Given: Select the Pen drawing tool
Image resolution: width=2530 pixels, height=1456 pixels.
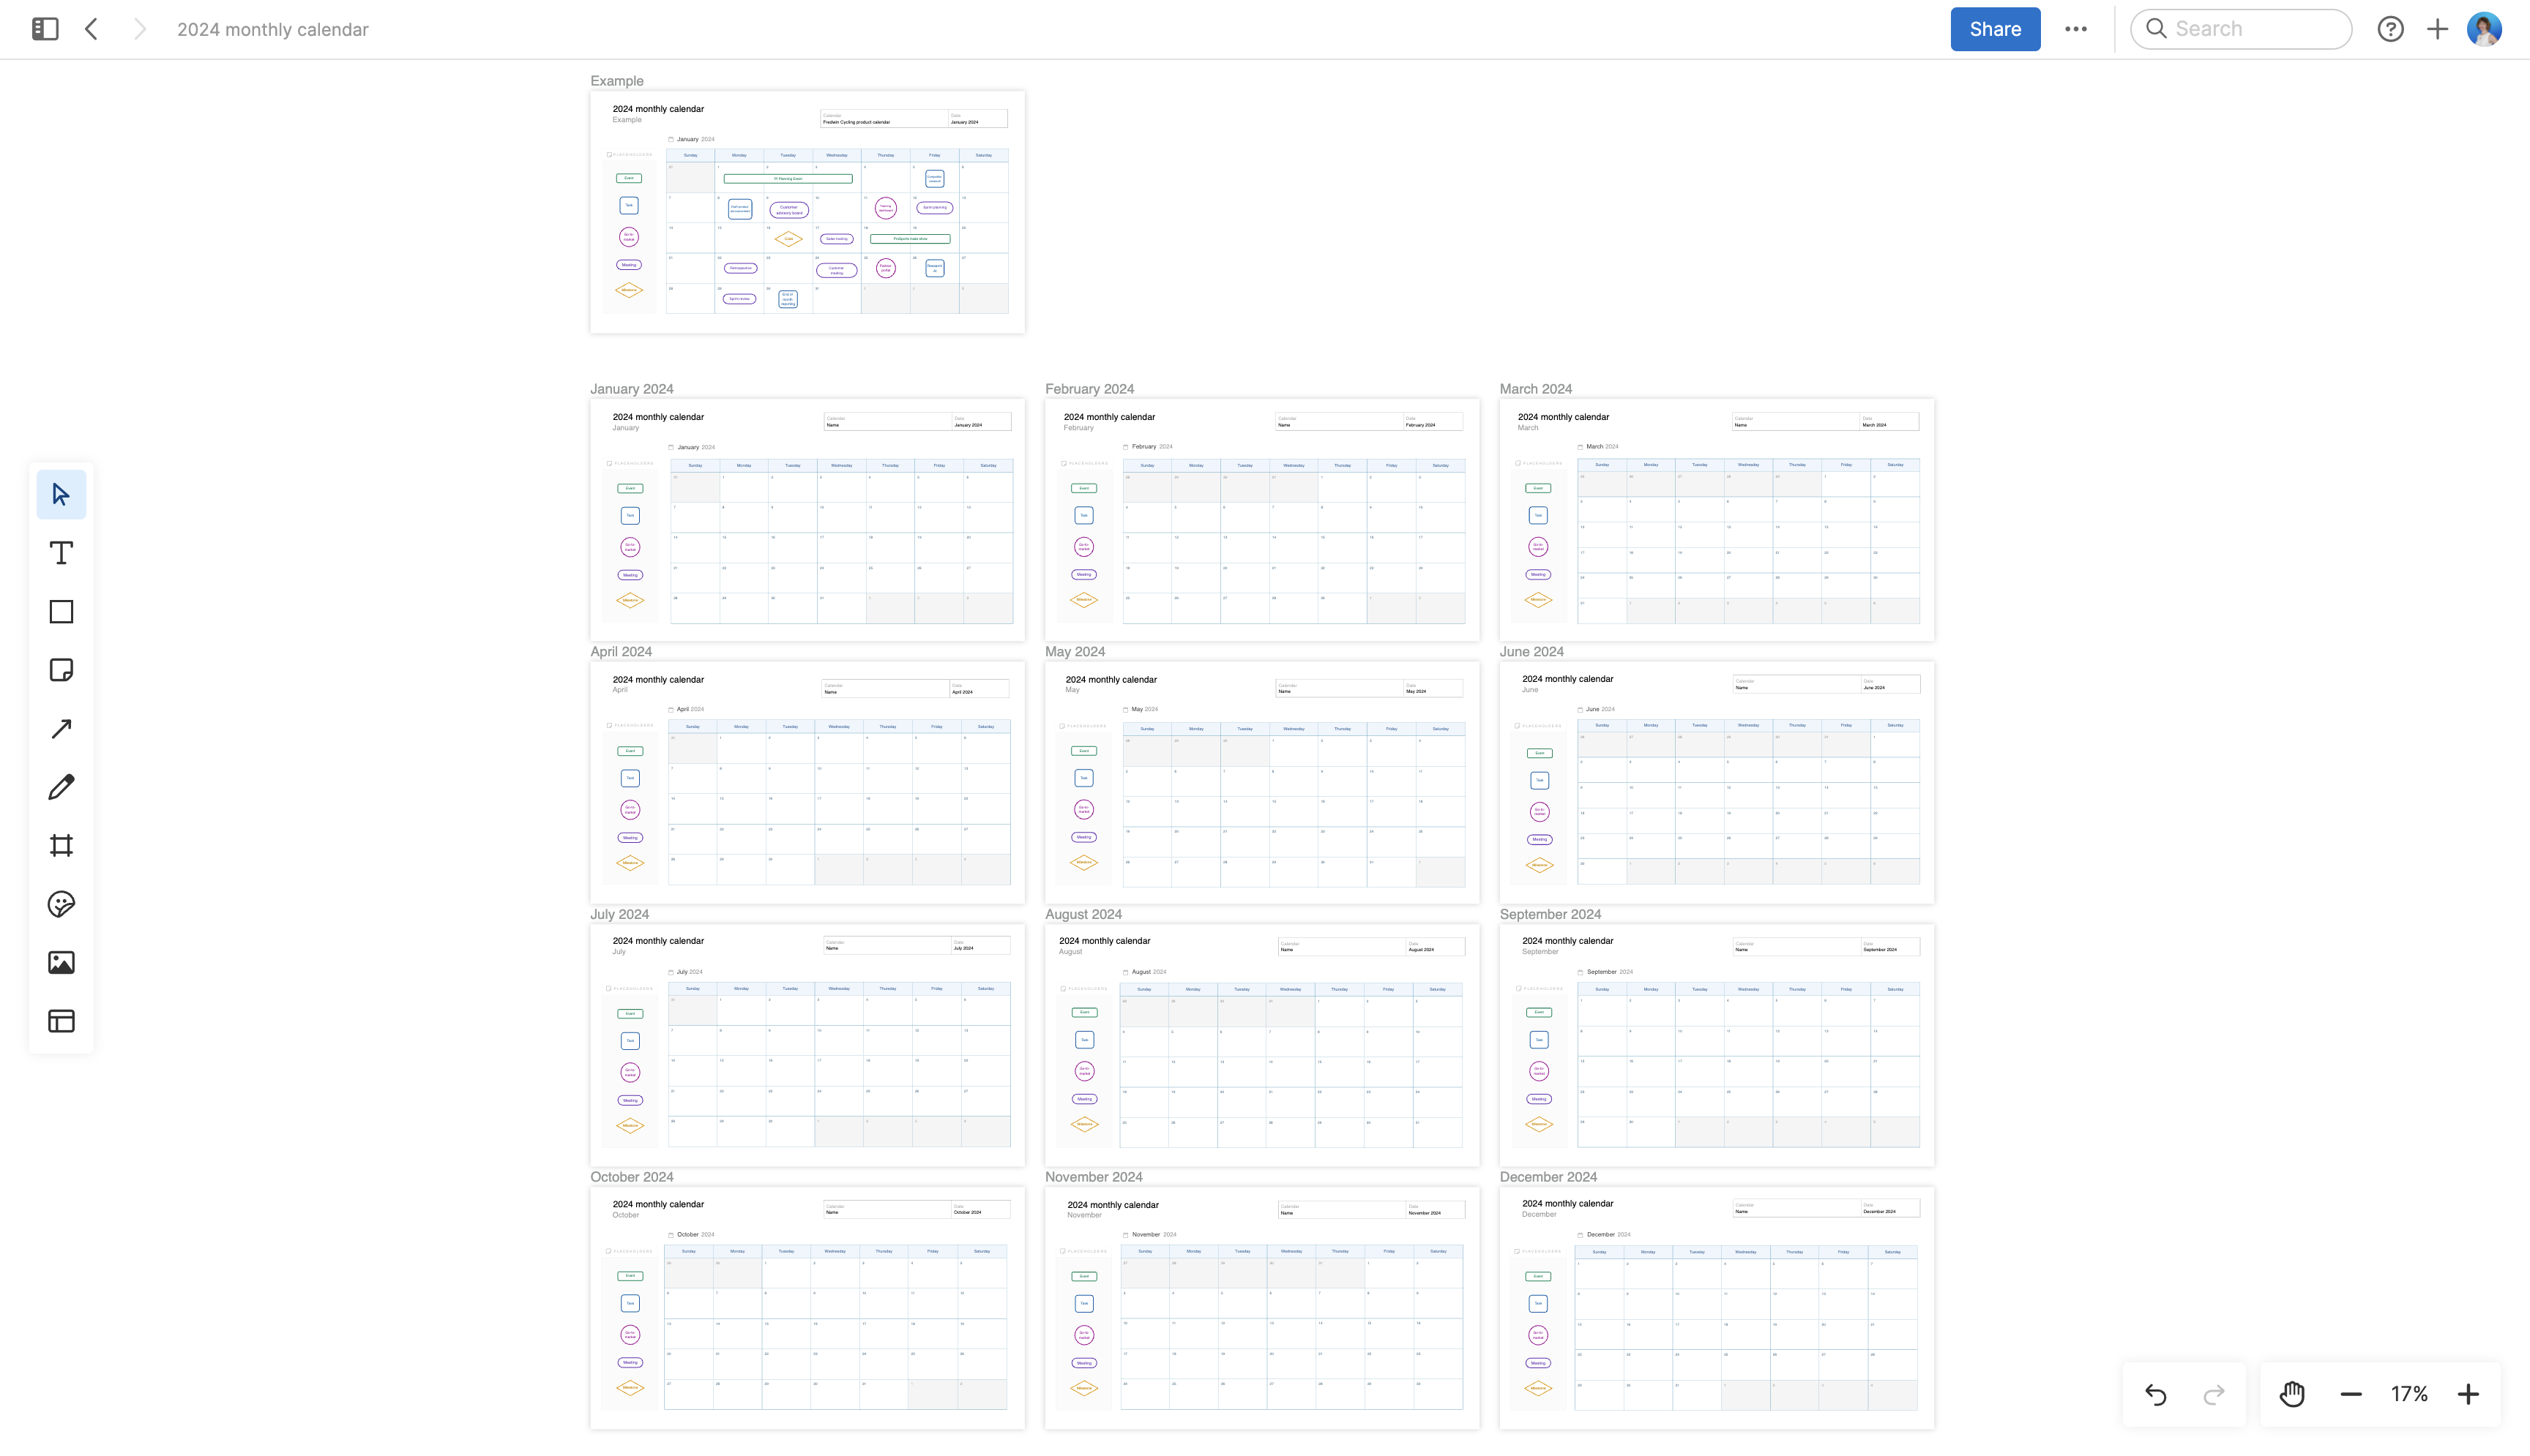Looking at the screenshot, I should pos(61,787).
